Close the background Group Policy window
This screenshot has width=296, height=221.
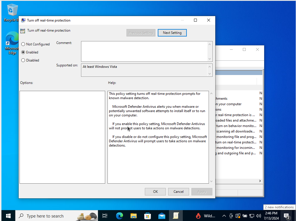tap(257, 49)
